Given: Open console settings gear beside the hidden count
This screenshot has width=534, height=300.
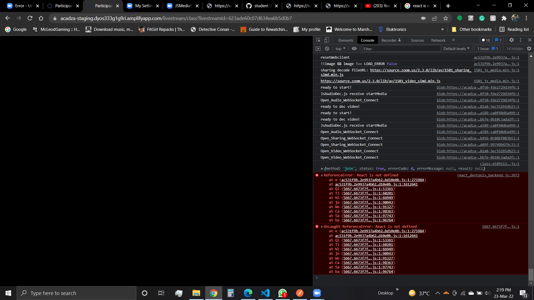Looking at the screenshot, I should pyautogui.click(x=529, y=49).
